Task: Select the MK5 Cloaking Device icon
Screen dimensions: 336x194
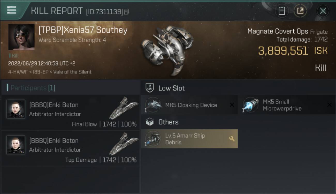Action: [x=154, y=105]
